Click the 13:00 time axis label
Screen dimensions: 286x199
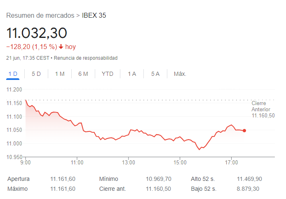point(129,163)
